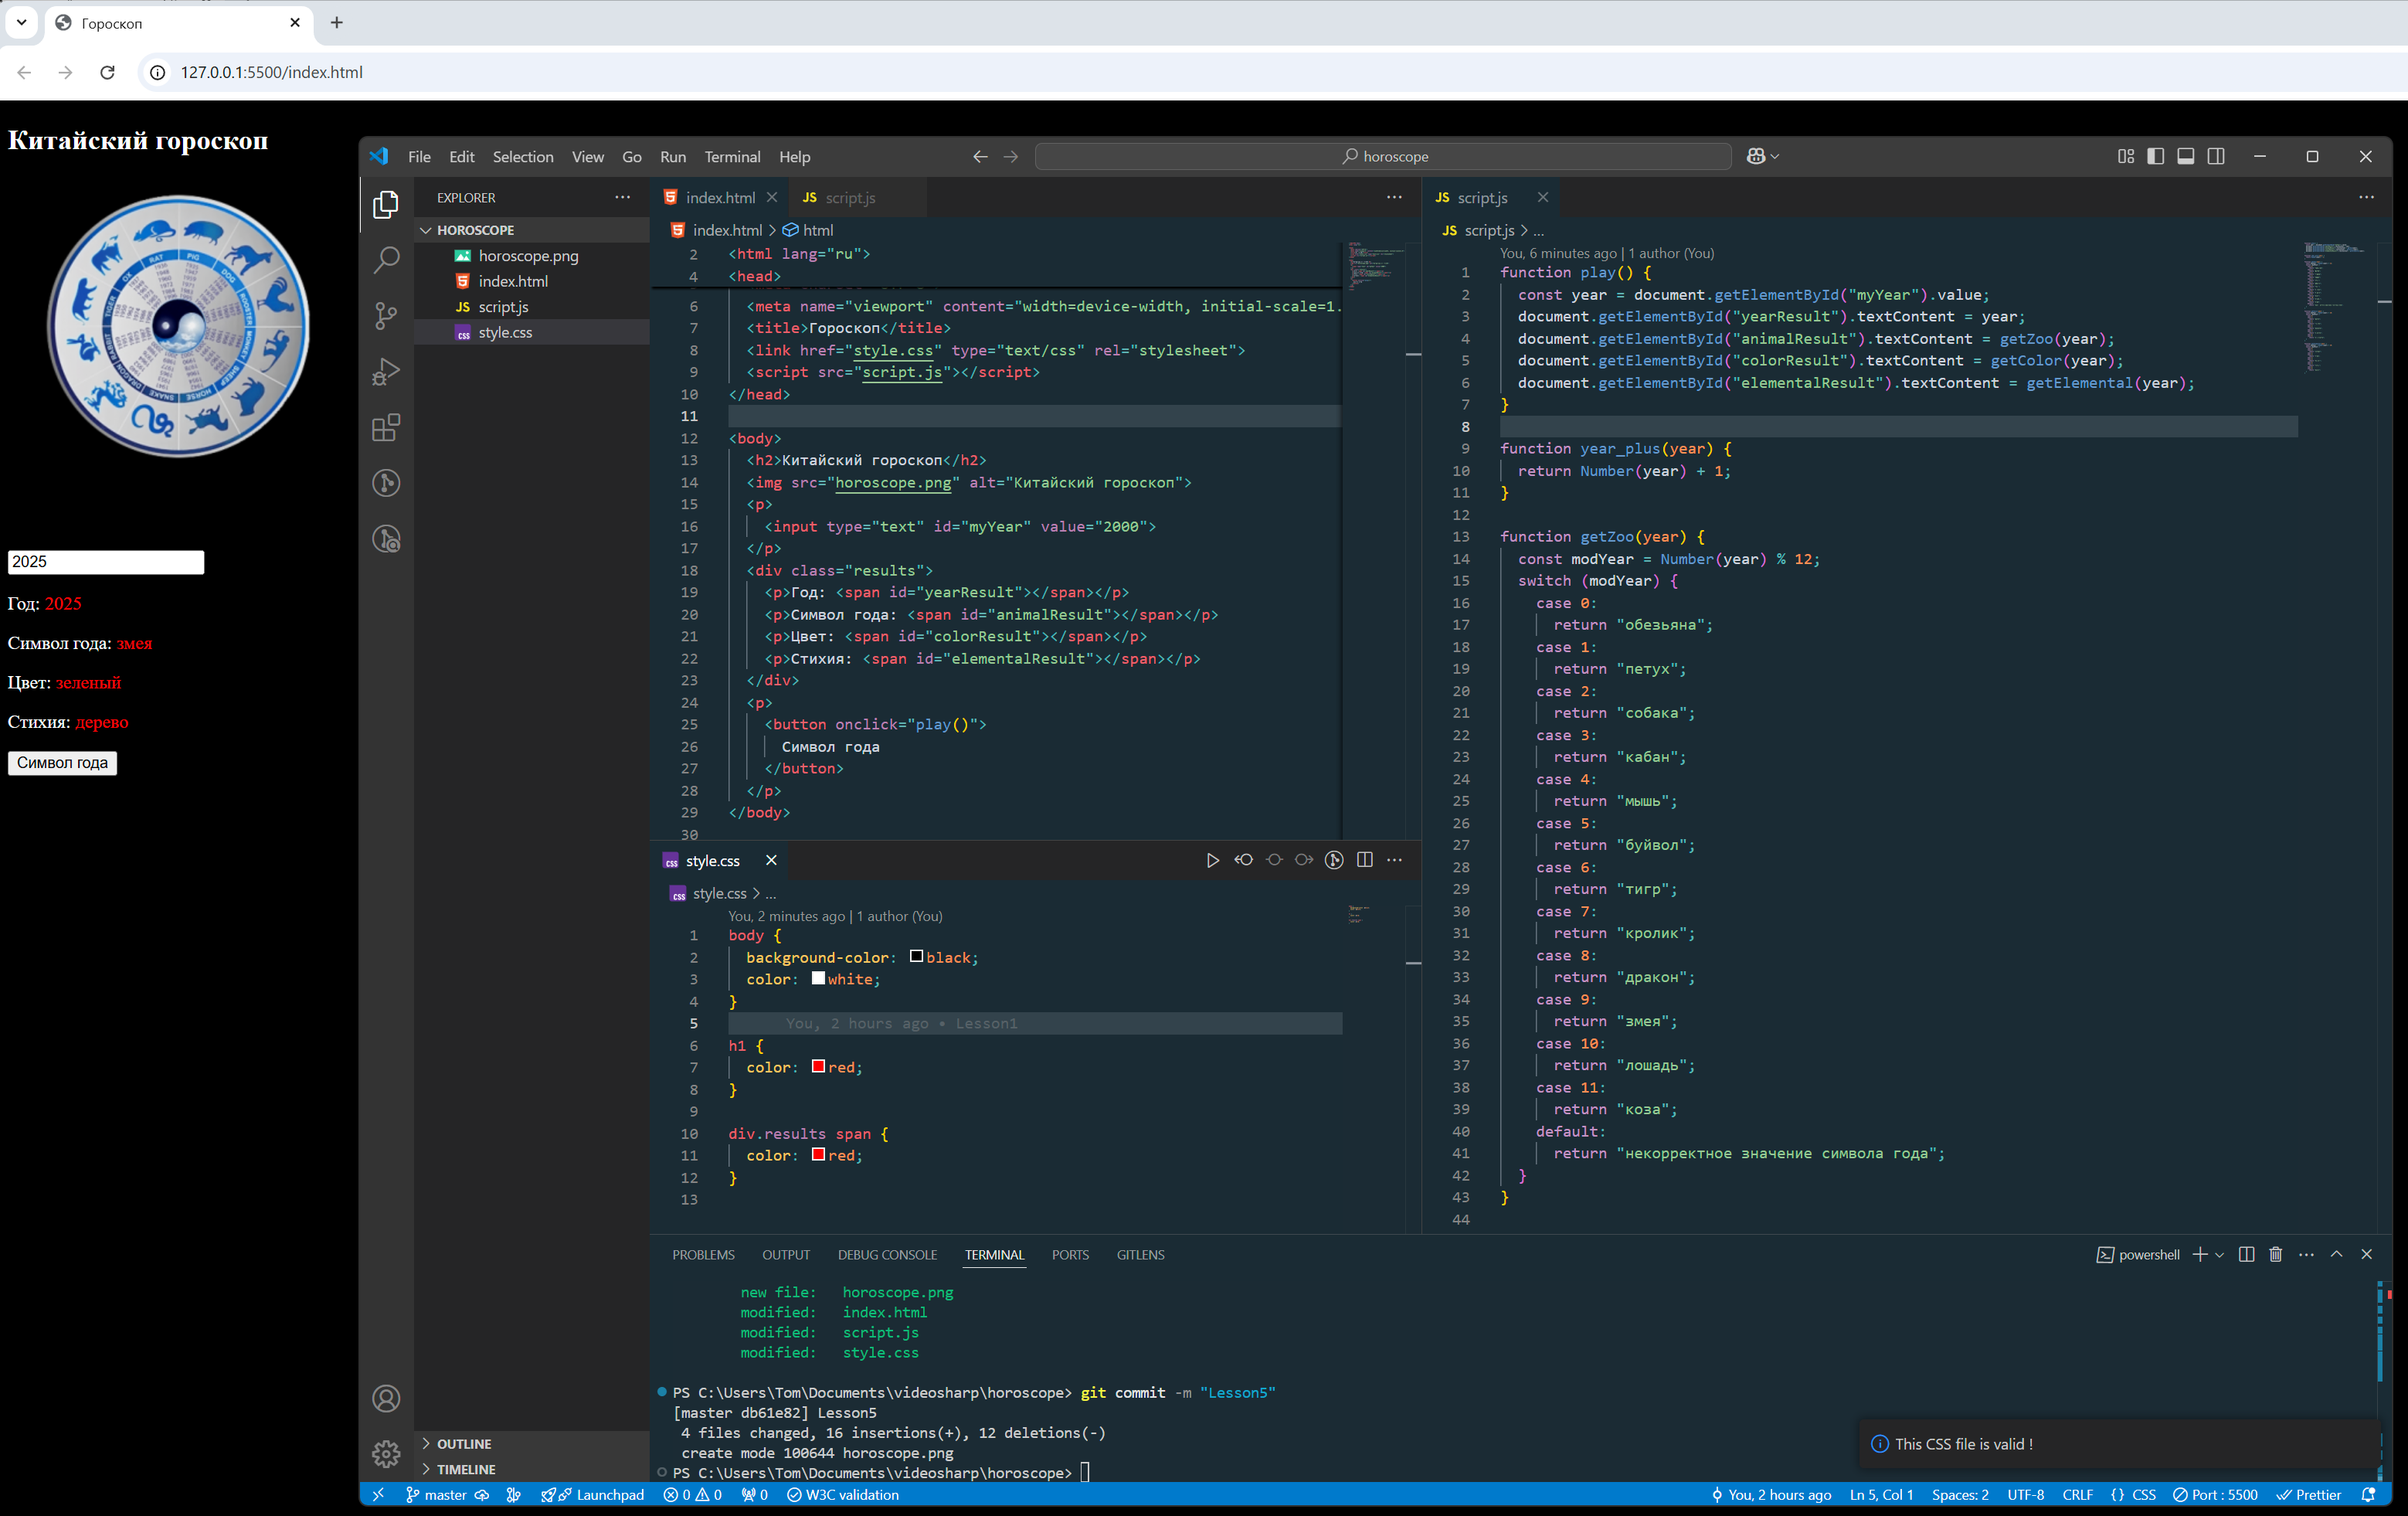This screenshot has height=1516, width=2408.
Task: Click the Символ года button
Action: 62,762
